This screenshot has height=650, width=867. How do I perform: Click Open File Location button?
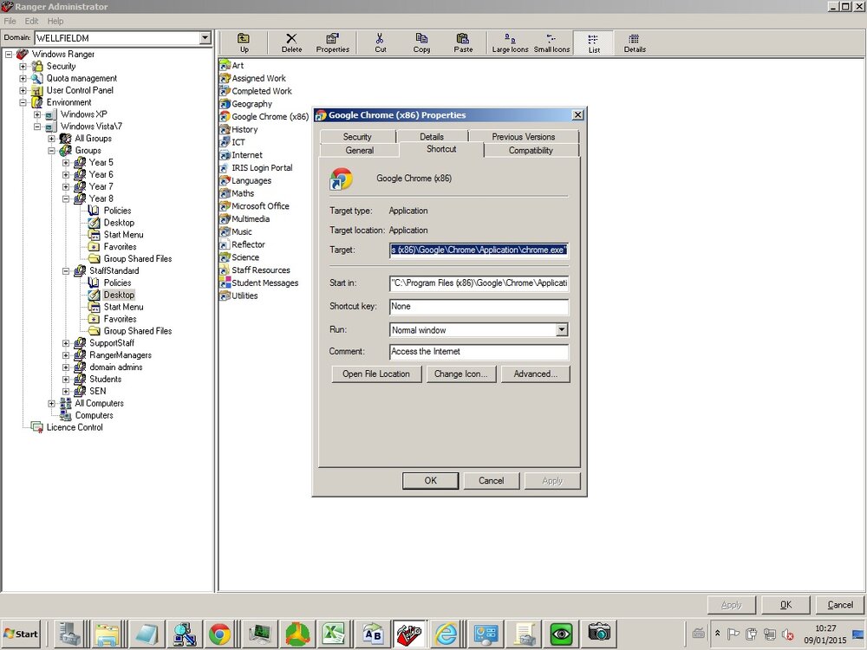pyautogui.click(x=376, y=374)
